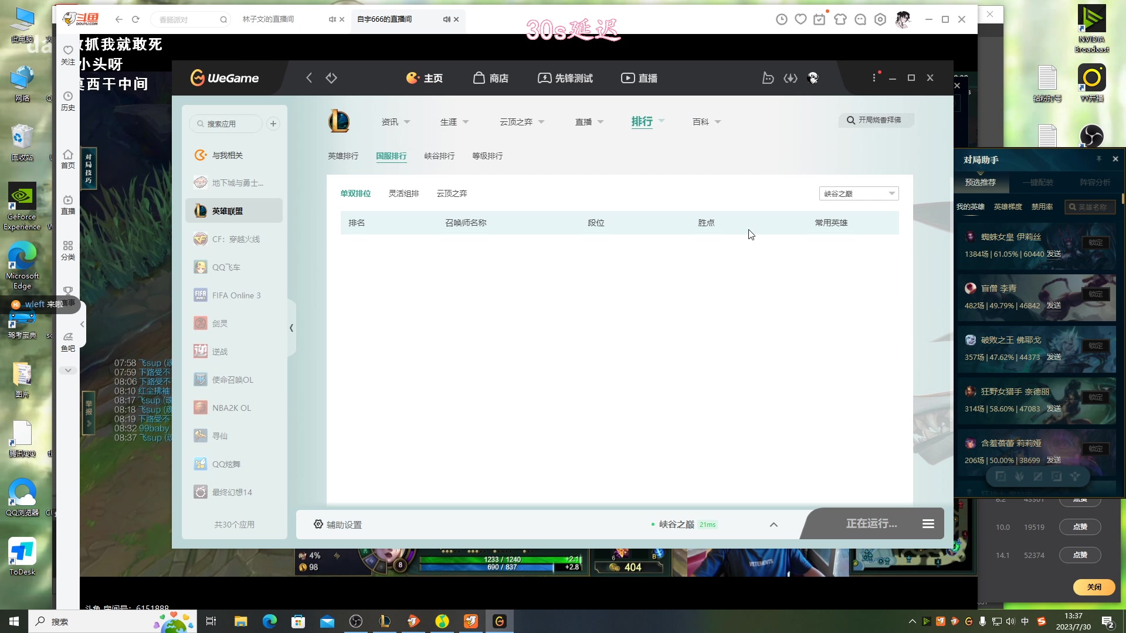
Task: Collapse the assistant status bar chevron
Action: (774, 524)
